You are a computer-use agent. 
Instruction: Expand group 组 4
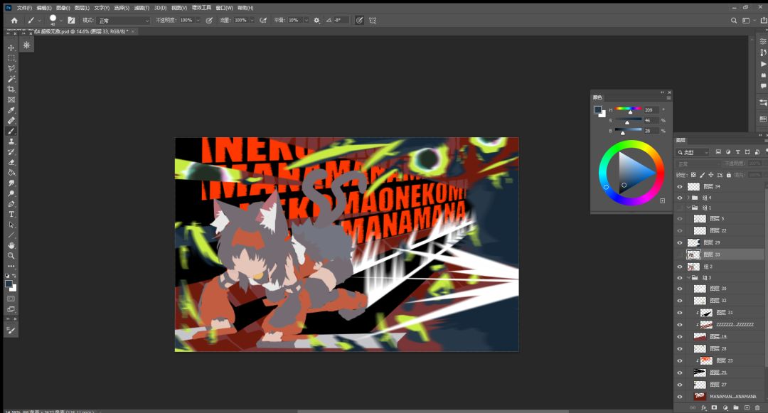(688, 198)
